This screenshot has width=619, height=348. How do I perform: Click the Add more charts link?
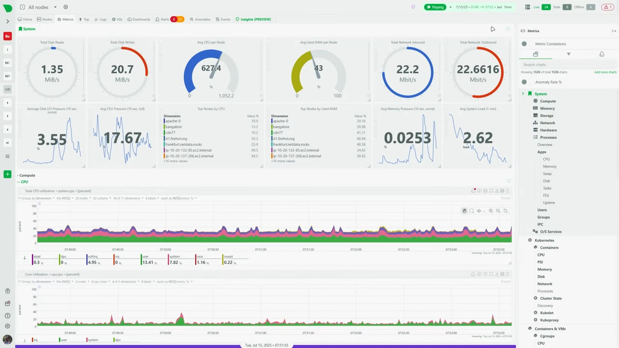(605, 72)
